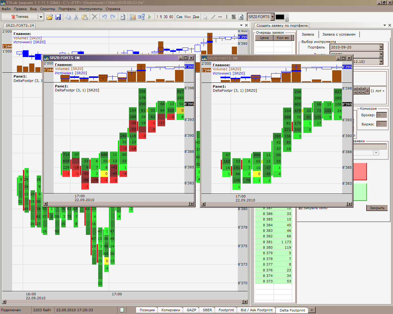Open file with the folder toolbar icon

[49, 17]
